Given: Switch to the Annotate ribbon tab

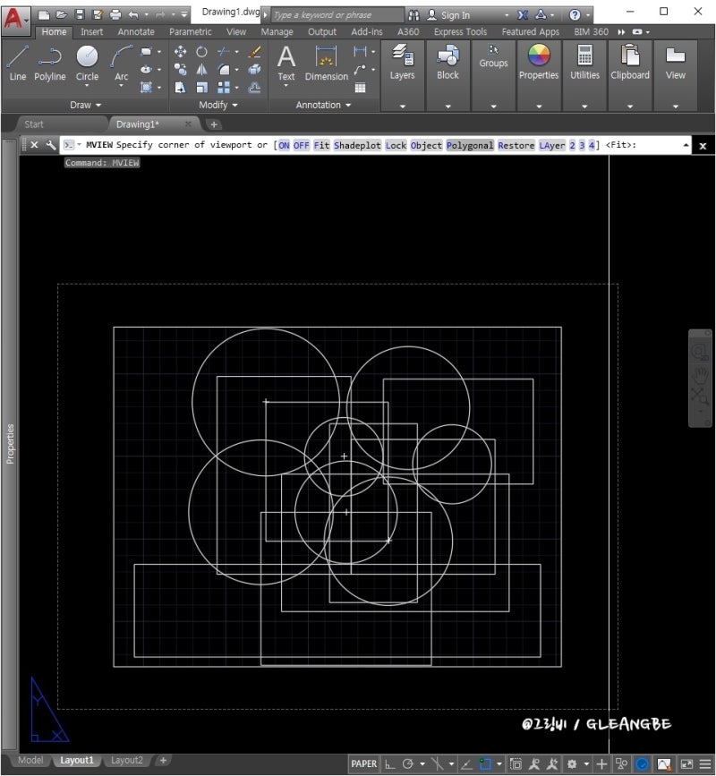Looking at the screenshot, I should 136,31.
